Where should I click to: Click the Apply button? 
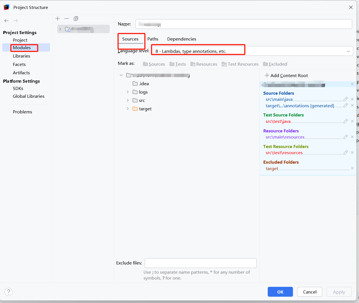pyautogui.click(x=339, y=292)
